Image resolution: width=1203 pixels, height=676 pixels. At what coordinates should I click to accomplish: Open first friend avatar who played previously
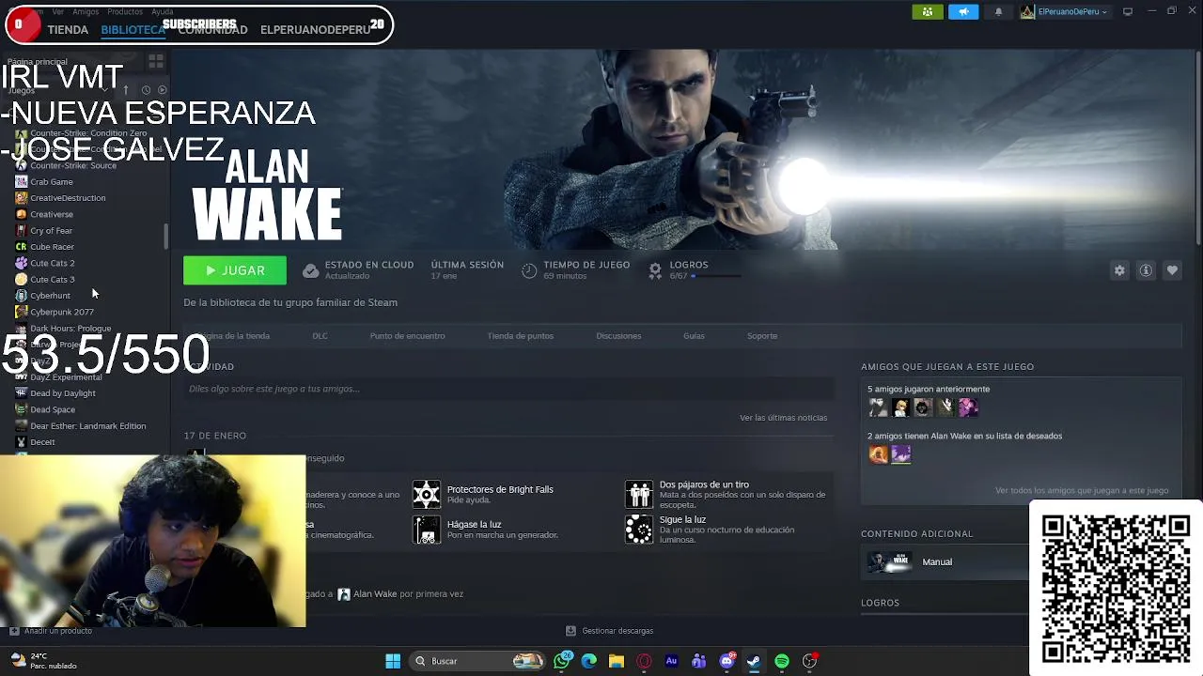[878, 407]
